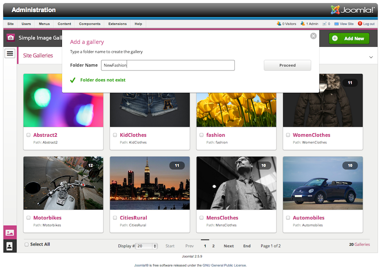Click the 10 count badge on MensClothes
The width and height of the screenshot is (381, 273).
[x=264, y=165]
